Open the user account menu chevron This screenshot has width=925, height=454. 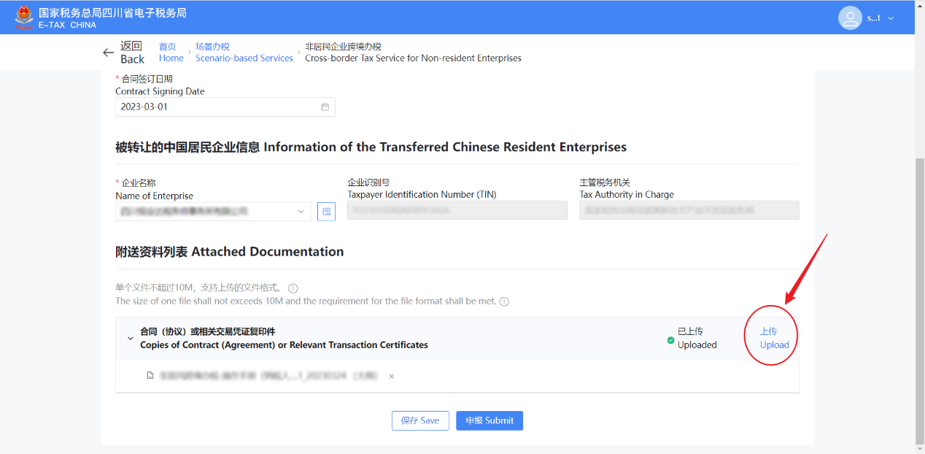[891, 18]
